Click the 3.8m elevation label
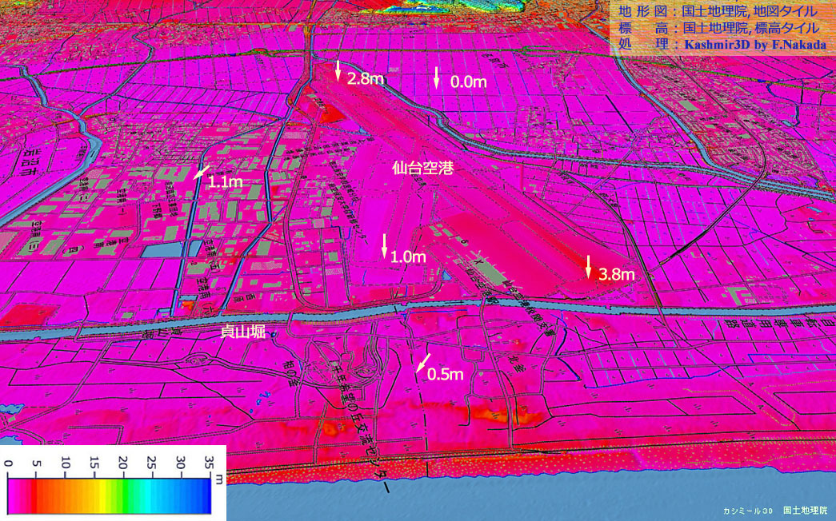Viewport: 836px width, 521px height. point(617,275)
